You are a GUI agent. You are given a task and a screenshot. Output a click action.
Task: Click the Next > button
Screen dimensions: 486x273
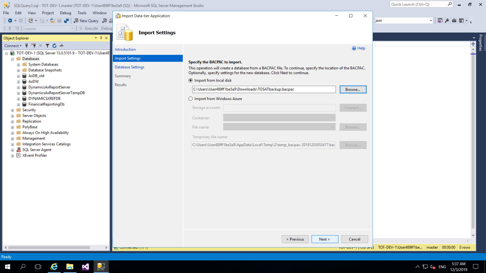[325, 239]
